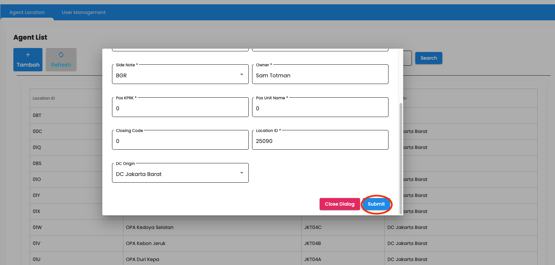Select the JKT04A cell in table
The width and height of the screenshot is (555, 265).
coord(313,259)
